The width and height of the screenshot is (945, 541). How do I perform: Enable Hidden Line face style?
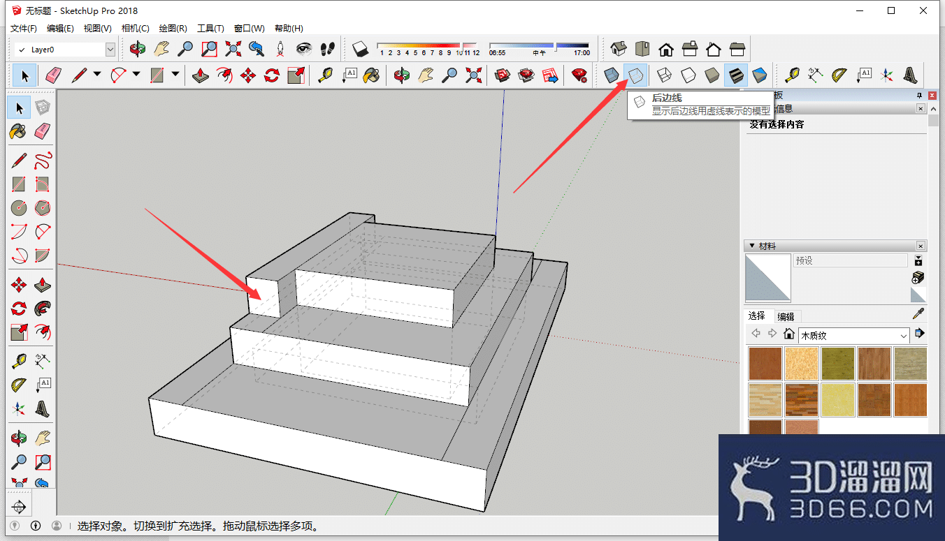(688, 75)
